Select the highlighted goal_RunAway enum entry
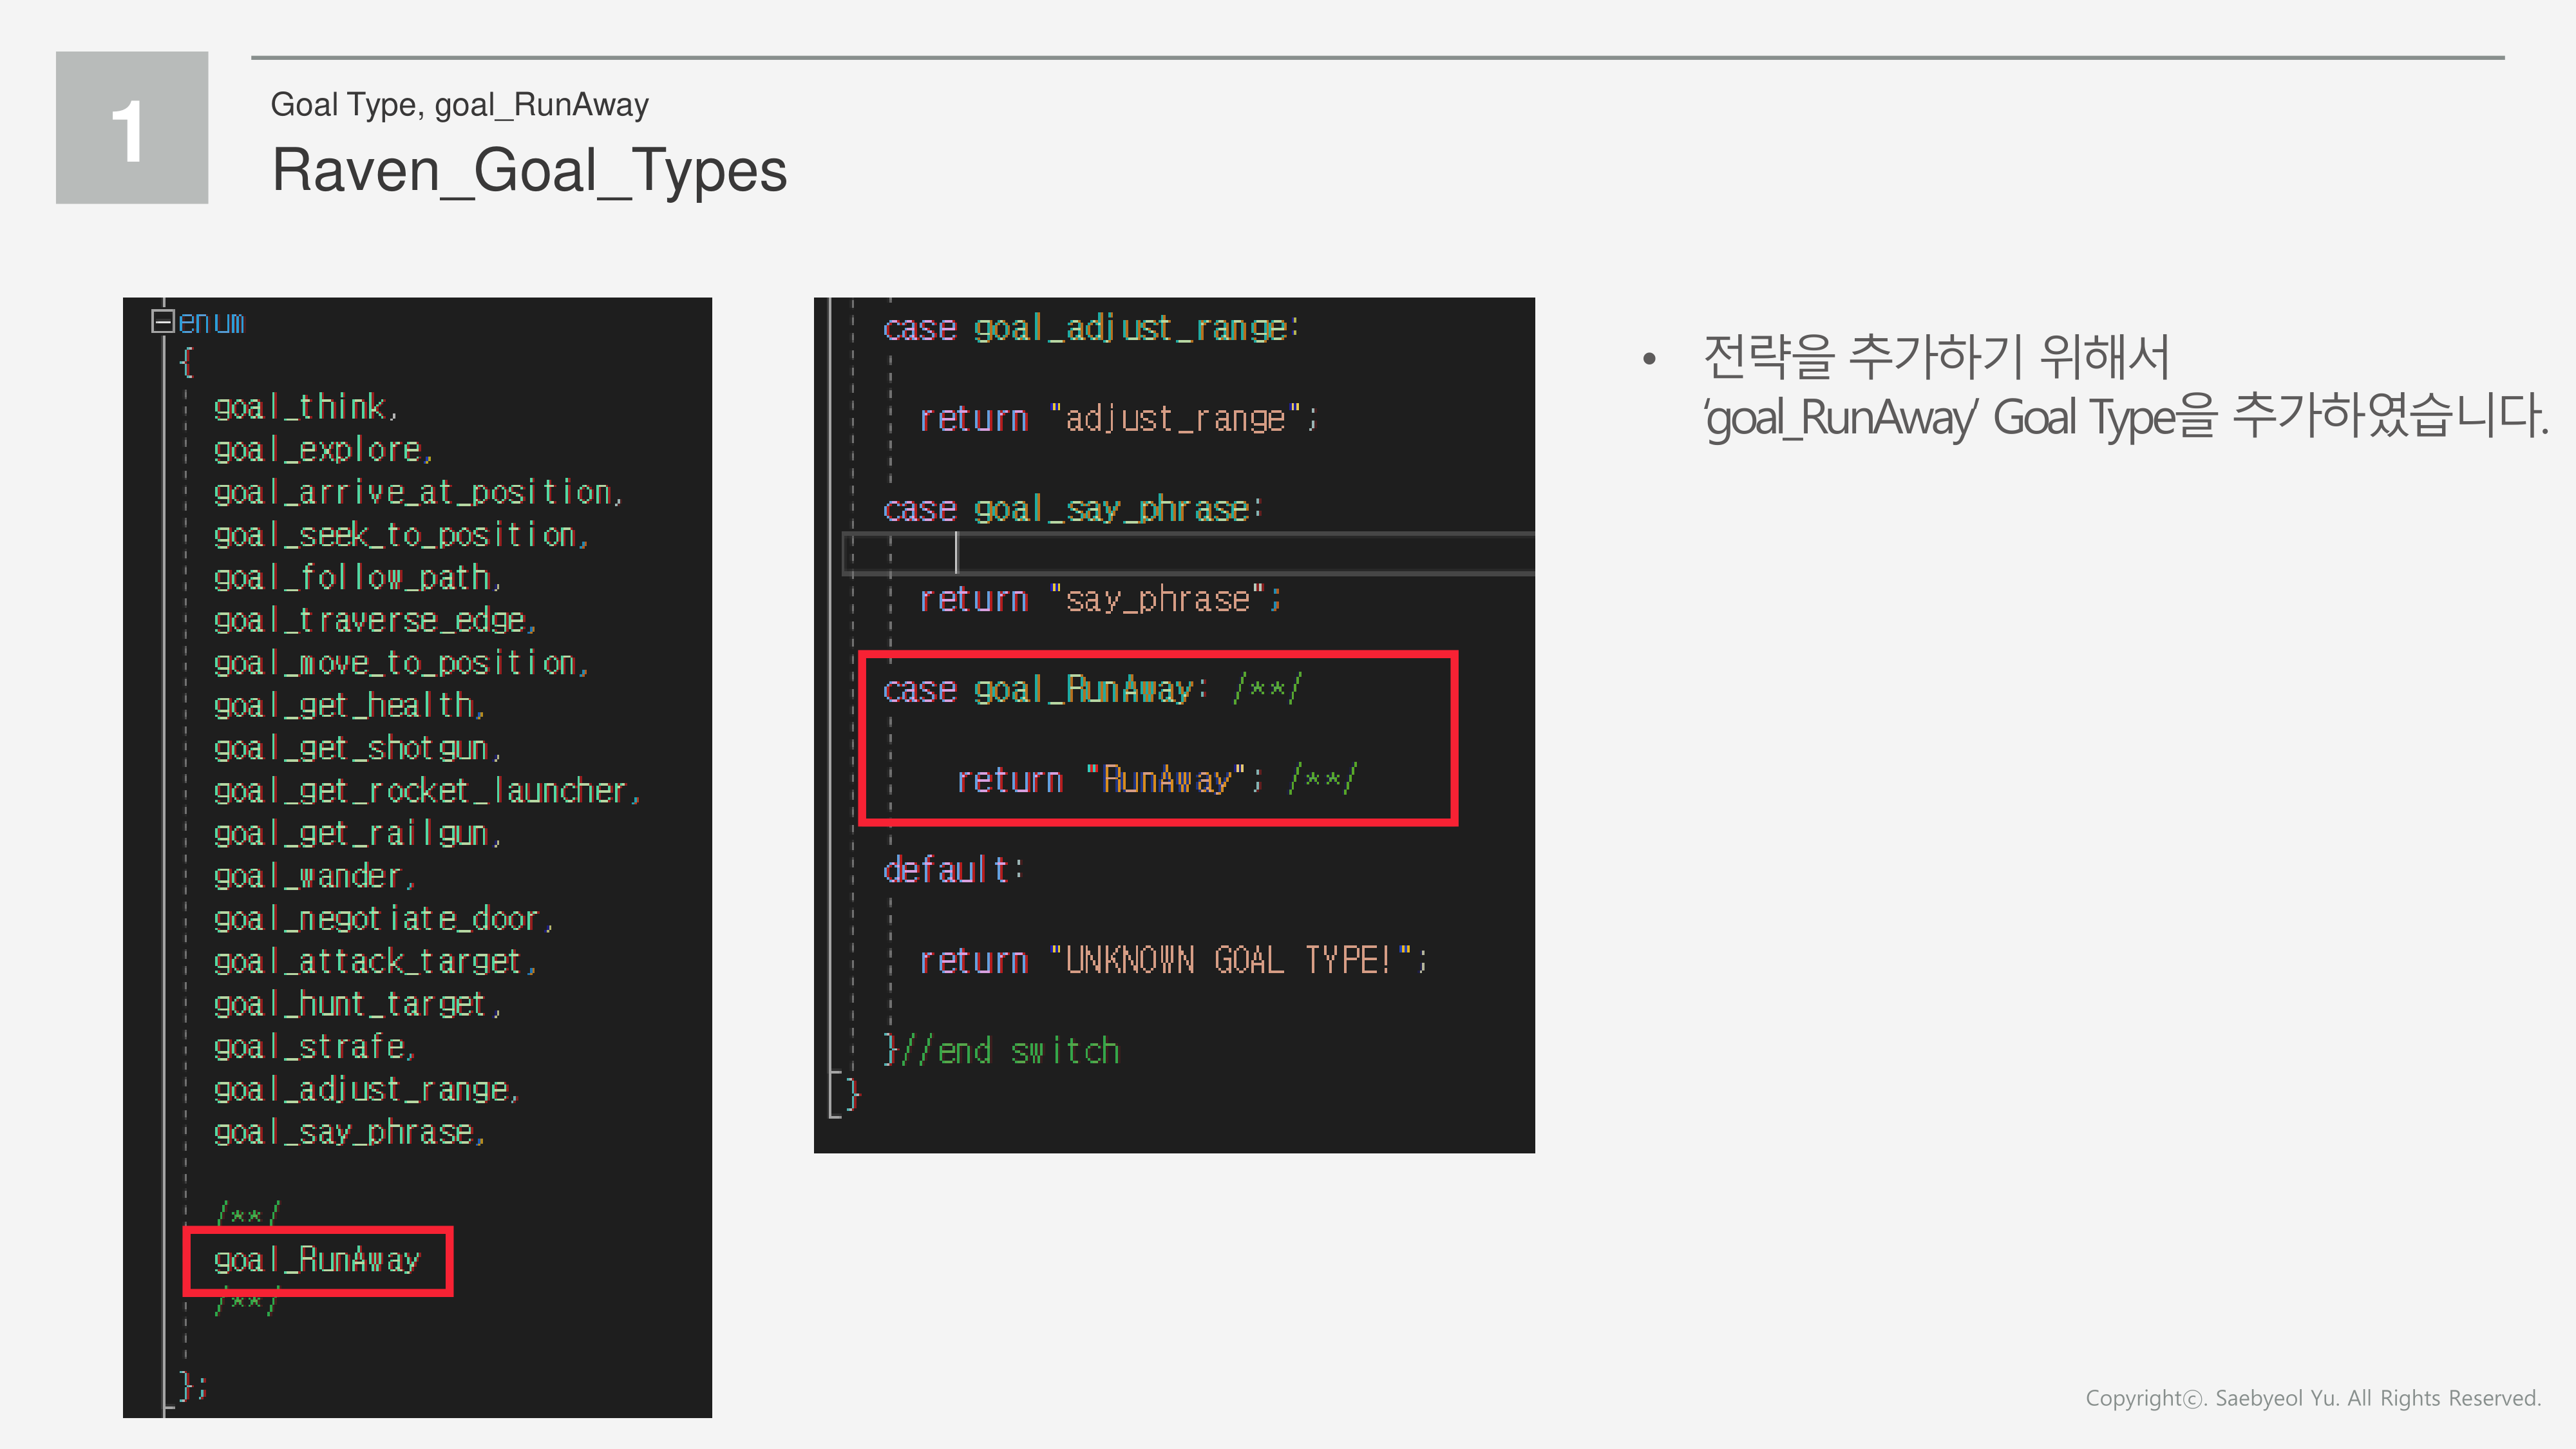Screen dimensions: 2576x1449 tap(318, 1261)
